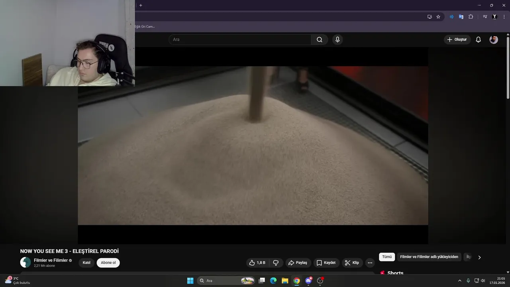Open more video actions menu
This screenshot has width=510, height=287.
370,263
